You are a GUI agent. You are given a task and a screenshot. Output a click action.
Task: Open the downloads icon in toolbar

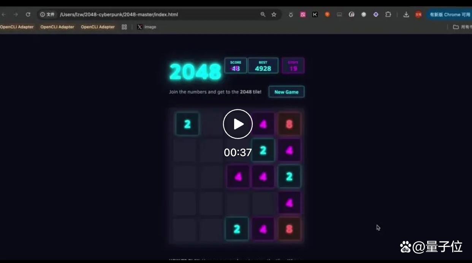click(406, 14)
